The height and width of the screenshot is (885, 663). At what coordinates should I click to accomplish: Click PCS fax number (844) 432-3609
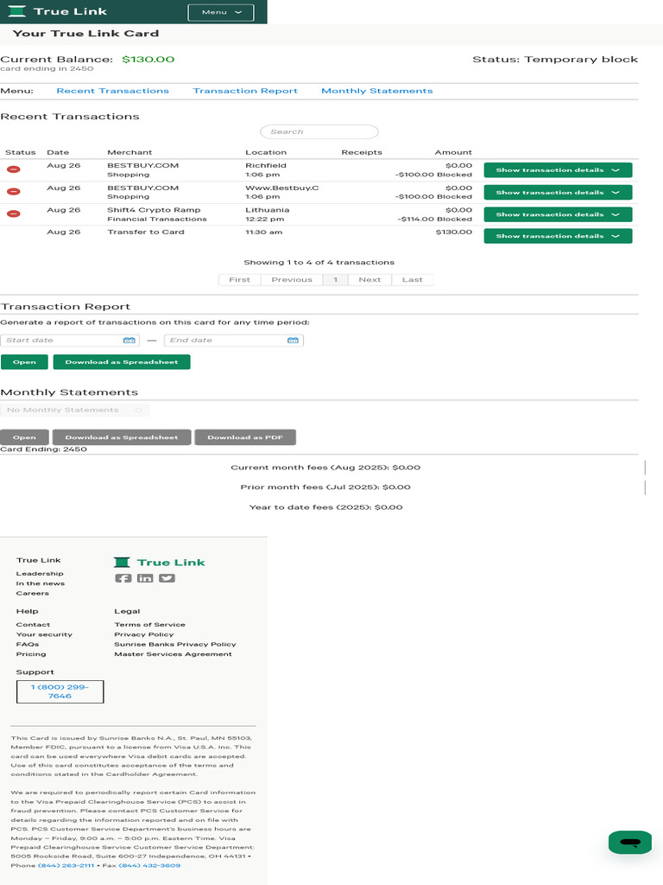click(x=149, y=865)
